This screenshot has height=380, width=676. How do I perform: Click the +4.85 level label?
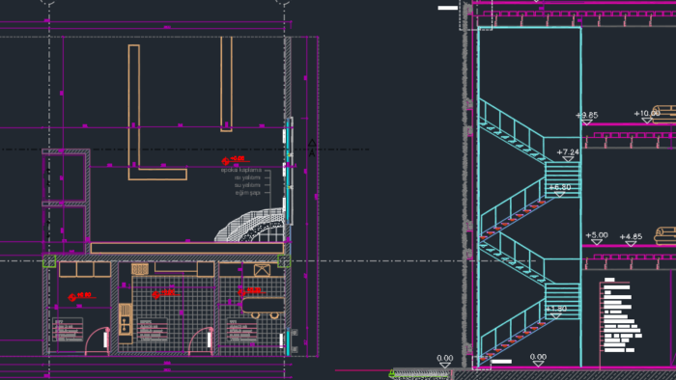[x=631, y=237]
